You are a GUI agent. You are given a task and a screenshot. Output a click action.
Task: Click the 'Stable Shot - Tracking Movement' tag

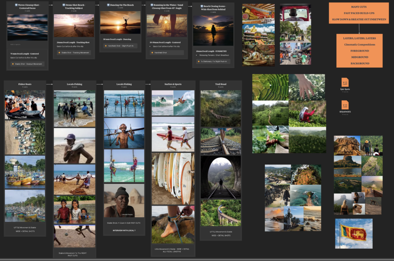point(73,52)
